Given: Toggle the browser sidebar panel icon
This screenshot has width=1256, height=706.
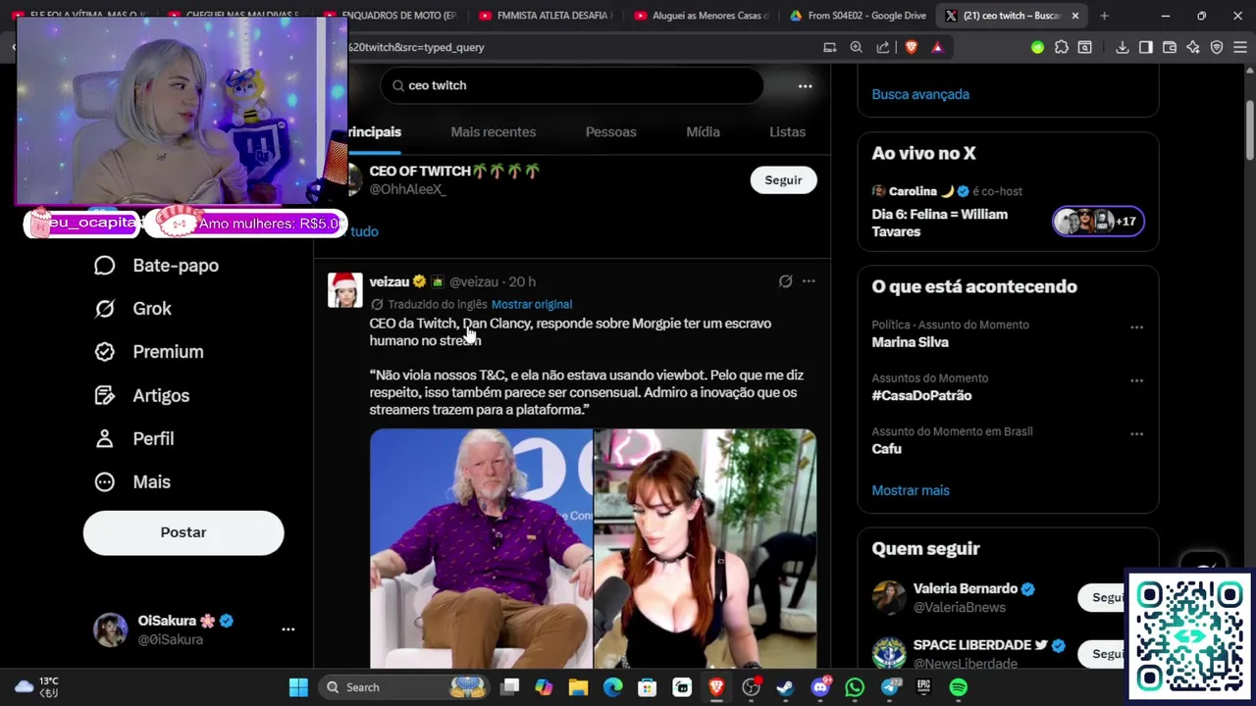Looking at the screenshot, I should (x=1146, y=47).
